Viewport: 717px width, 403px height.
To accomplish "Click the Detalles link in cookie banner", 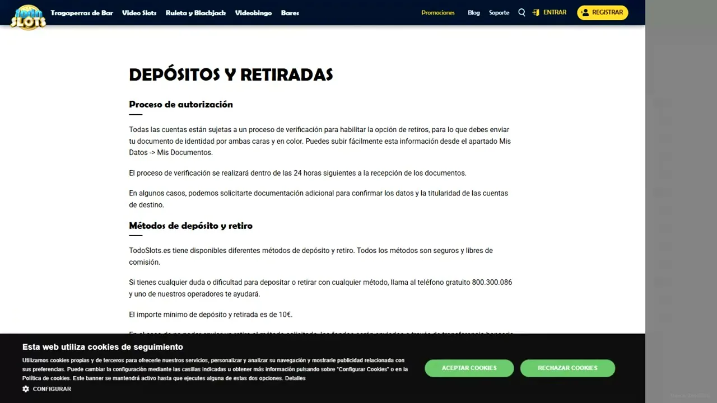I will 295,378.
